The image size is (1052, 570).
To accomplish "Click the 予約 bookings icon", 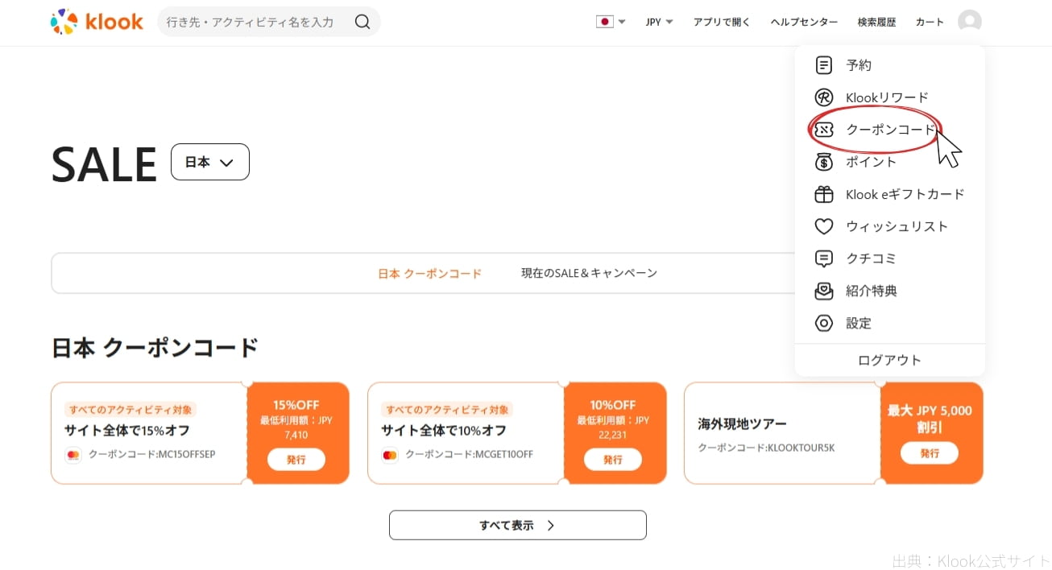I will 823,65.
